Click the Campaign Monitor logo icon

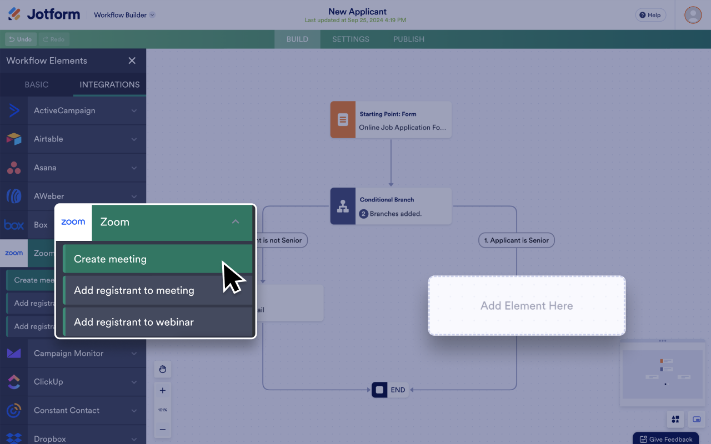(x=14, y=354)
